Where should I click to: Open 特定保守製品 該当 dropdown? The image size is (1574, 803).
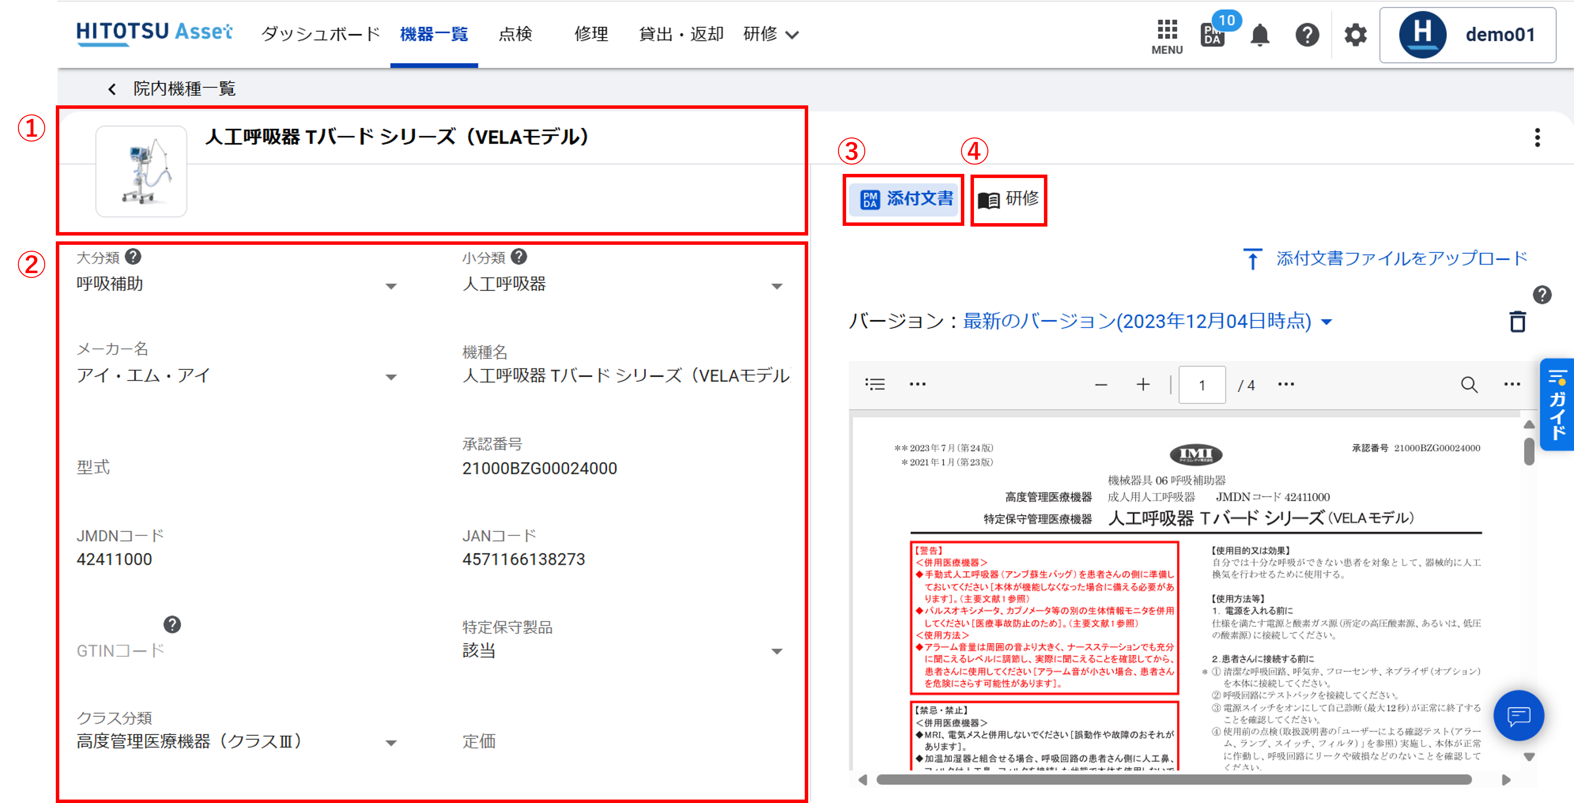[x=776, y=651]
